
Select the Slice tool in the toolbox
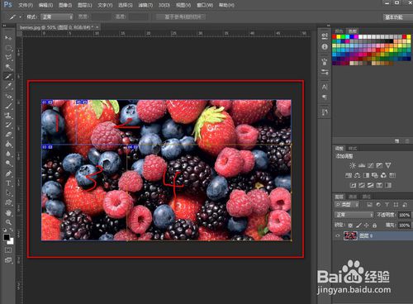(x=8, y=76)
